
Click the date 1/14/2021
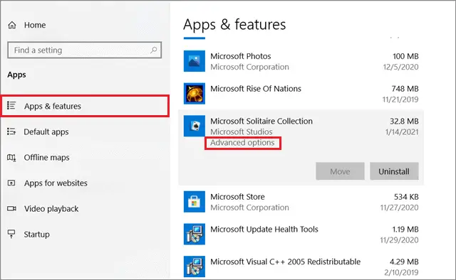pyautogui.click(x=402, y=132)
